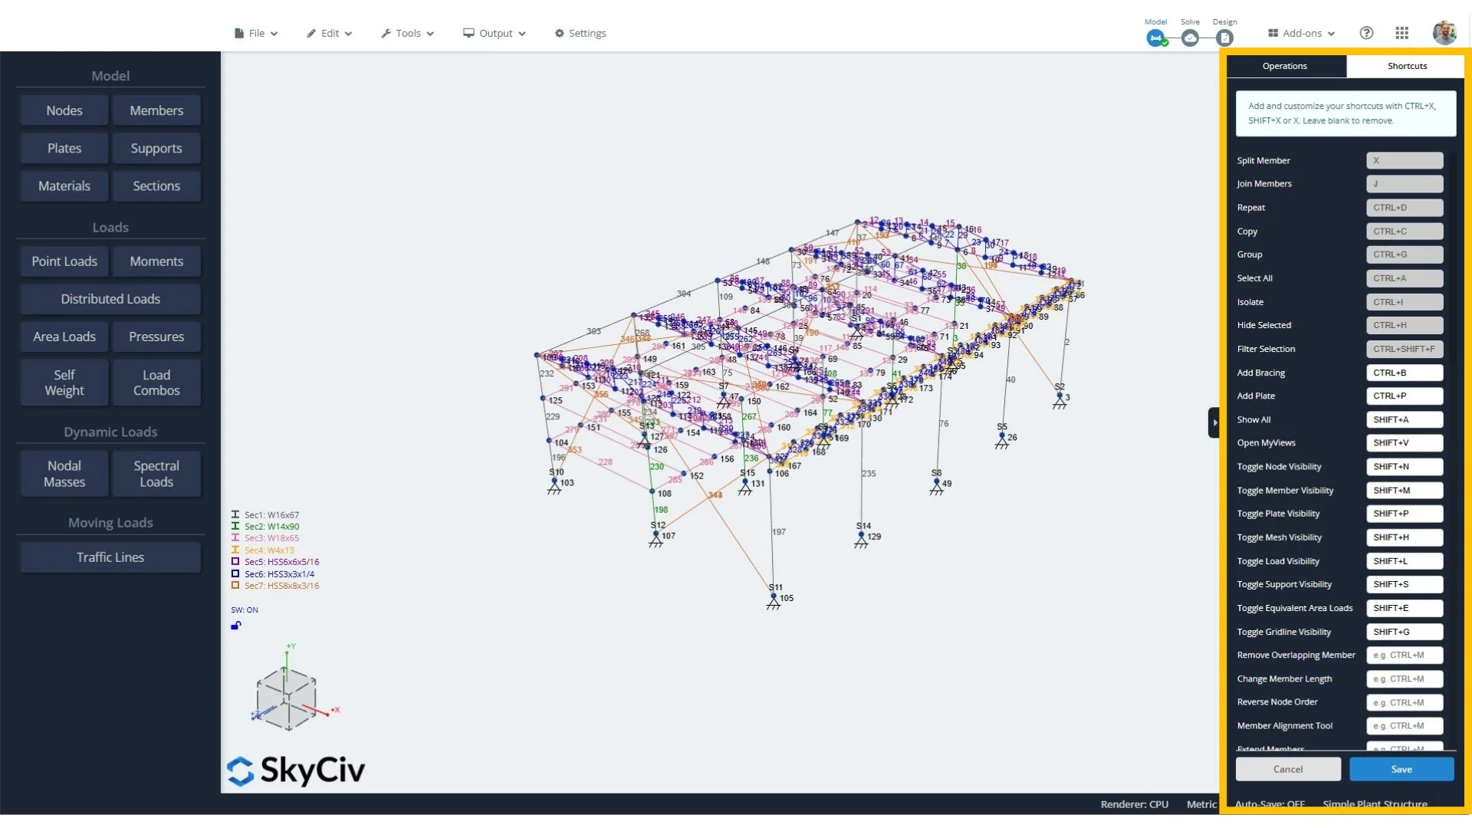The height and width of the screenshot is (828, 1472).
Task: Click the help question mark icon
Action: [x=1366, y=33]
